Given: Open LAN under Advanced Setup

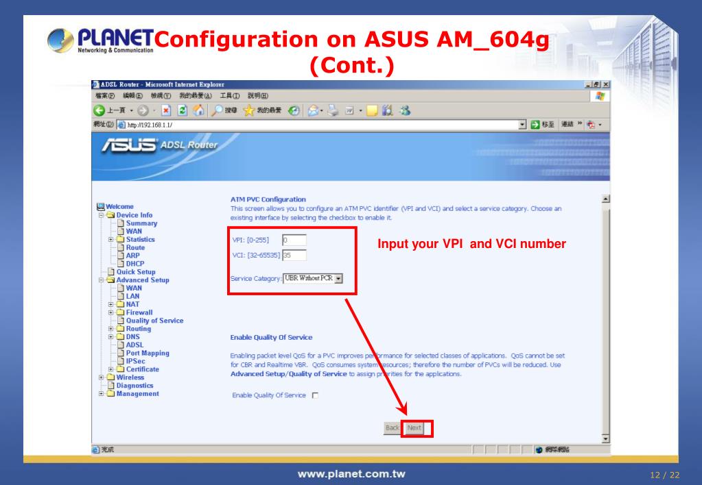Looking at the screenshot, I should [x=132, y=296].
